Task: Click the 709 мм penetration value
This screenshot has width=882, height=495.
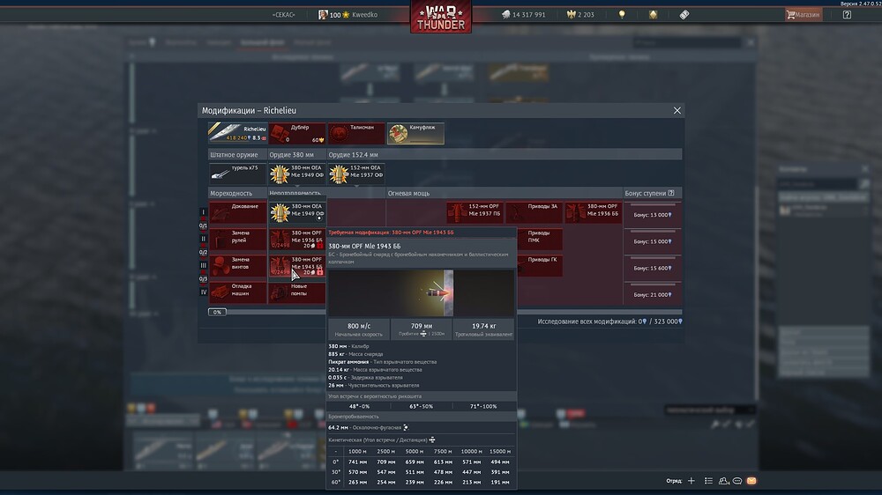Action: click(422, 326)
